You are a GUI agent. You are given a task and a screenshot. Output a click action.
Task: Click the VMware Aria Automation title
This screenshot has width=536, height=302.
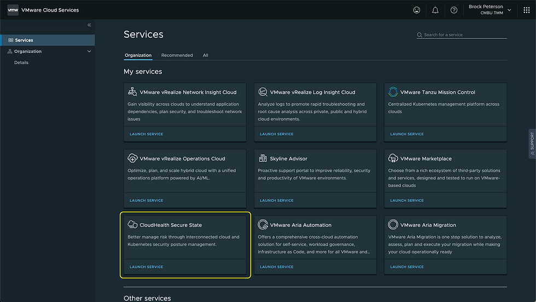tap(300, 225)
